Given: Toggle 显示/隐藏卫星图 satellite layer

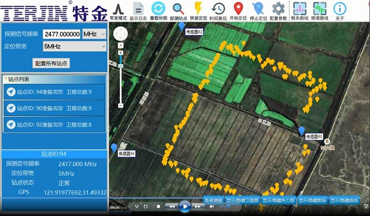Looking at the screenshot, I should point(243,200).
